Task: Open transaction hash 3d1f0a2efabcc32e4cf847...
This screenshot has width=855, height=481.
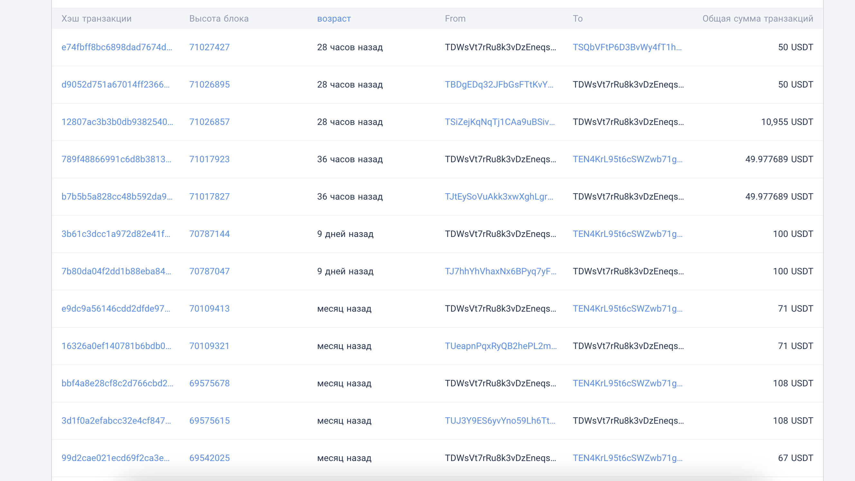Action: tap(116, 420)
